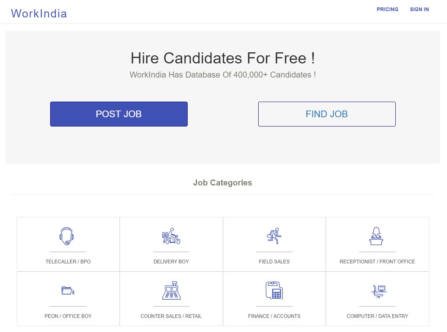
Task: Select the Peon / Office Boy folder icon
Action: pyautogui.click(x=68, y=291)
